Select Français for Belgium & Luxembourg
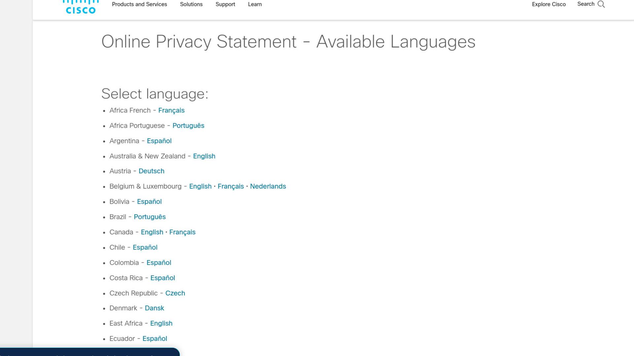Image resolution: width=634 pixels, height=356 pixels. 230,186
